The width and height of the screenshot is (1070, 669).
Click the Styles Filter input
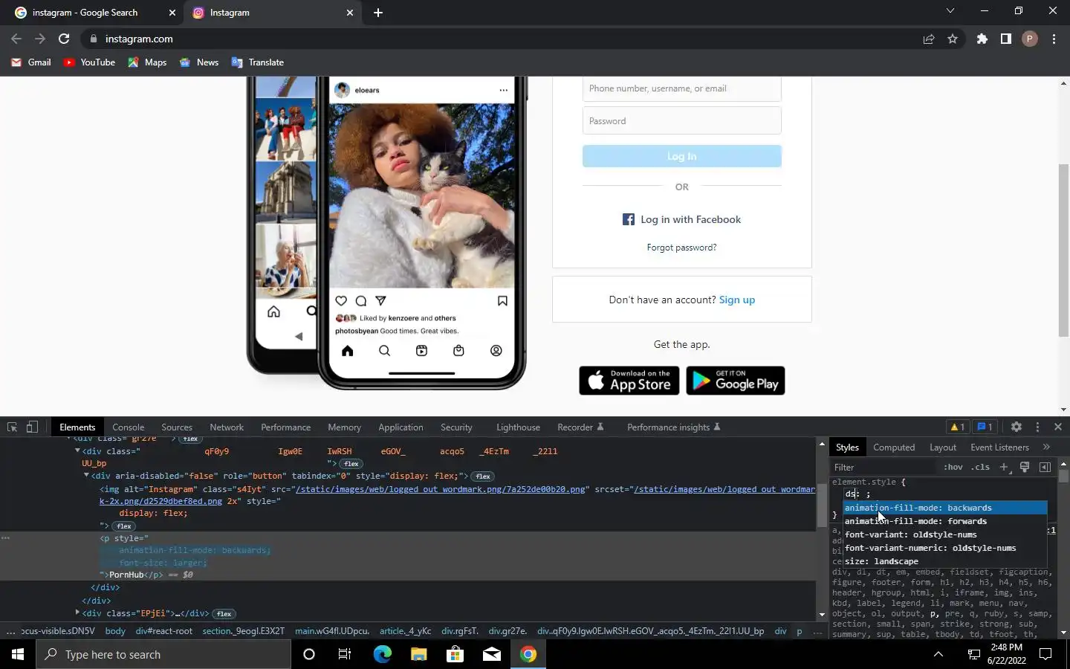click(x=884, y=467)
